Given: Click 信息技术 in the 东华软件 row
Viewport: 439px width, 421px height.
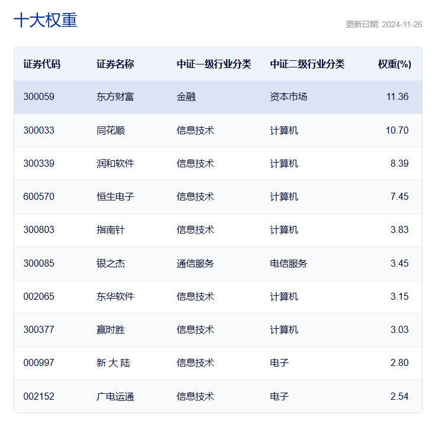Looking at the screenshot, I should tap(195, 296).
